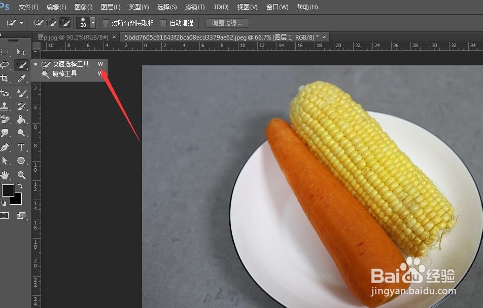The height and width of the screenshot is (308, 483).
Task: Enable 自动增强 checkbox
Action: pyautogui.click(x=163, y=23)
